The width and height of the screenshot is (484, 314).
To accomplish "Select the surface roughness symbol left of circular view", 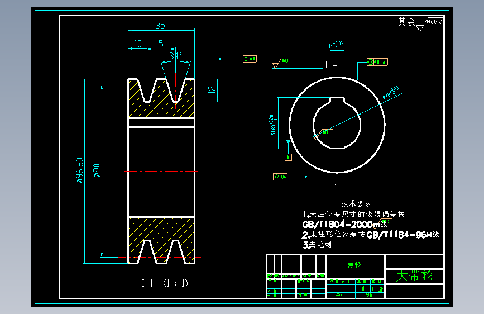I will [x=282, y=63].
